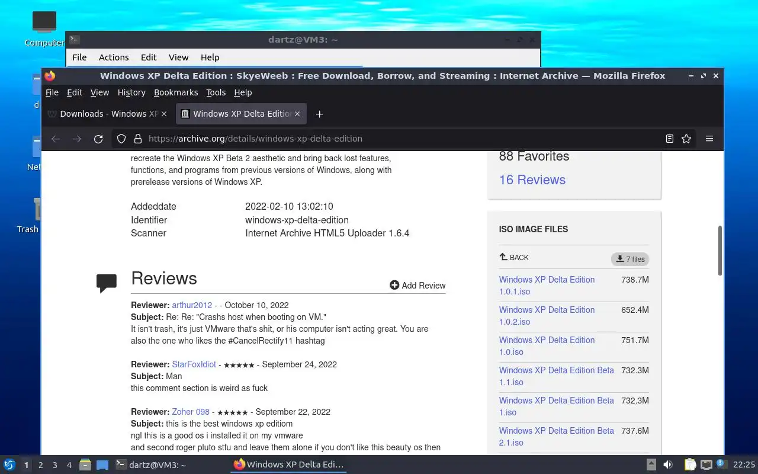Image resolution: width=758 pixels, height=474 pixels.
Task: Open Help menu in terminal window
Action: tap(210, 57)
